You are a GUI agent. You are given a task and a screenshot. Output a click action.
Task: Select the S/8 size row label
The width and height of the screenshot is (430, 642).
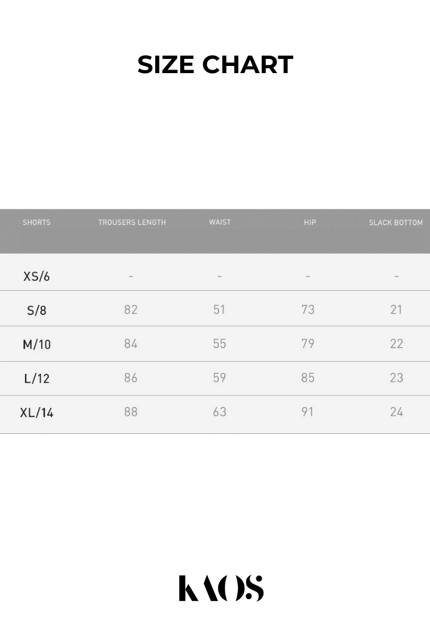tap(36, 310)
